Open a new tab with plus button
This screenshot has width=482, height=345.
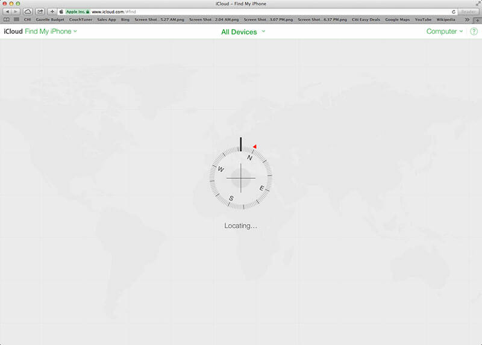(x=477, y=20)
